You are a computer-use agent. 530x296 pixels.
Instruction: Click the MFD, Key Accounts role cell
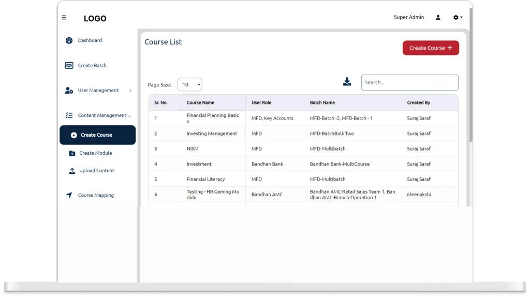tap(272, 119)
